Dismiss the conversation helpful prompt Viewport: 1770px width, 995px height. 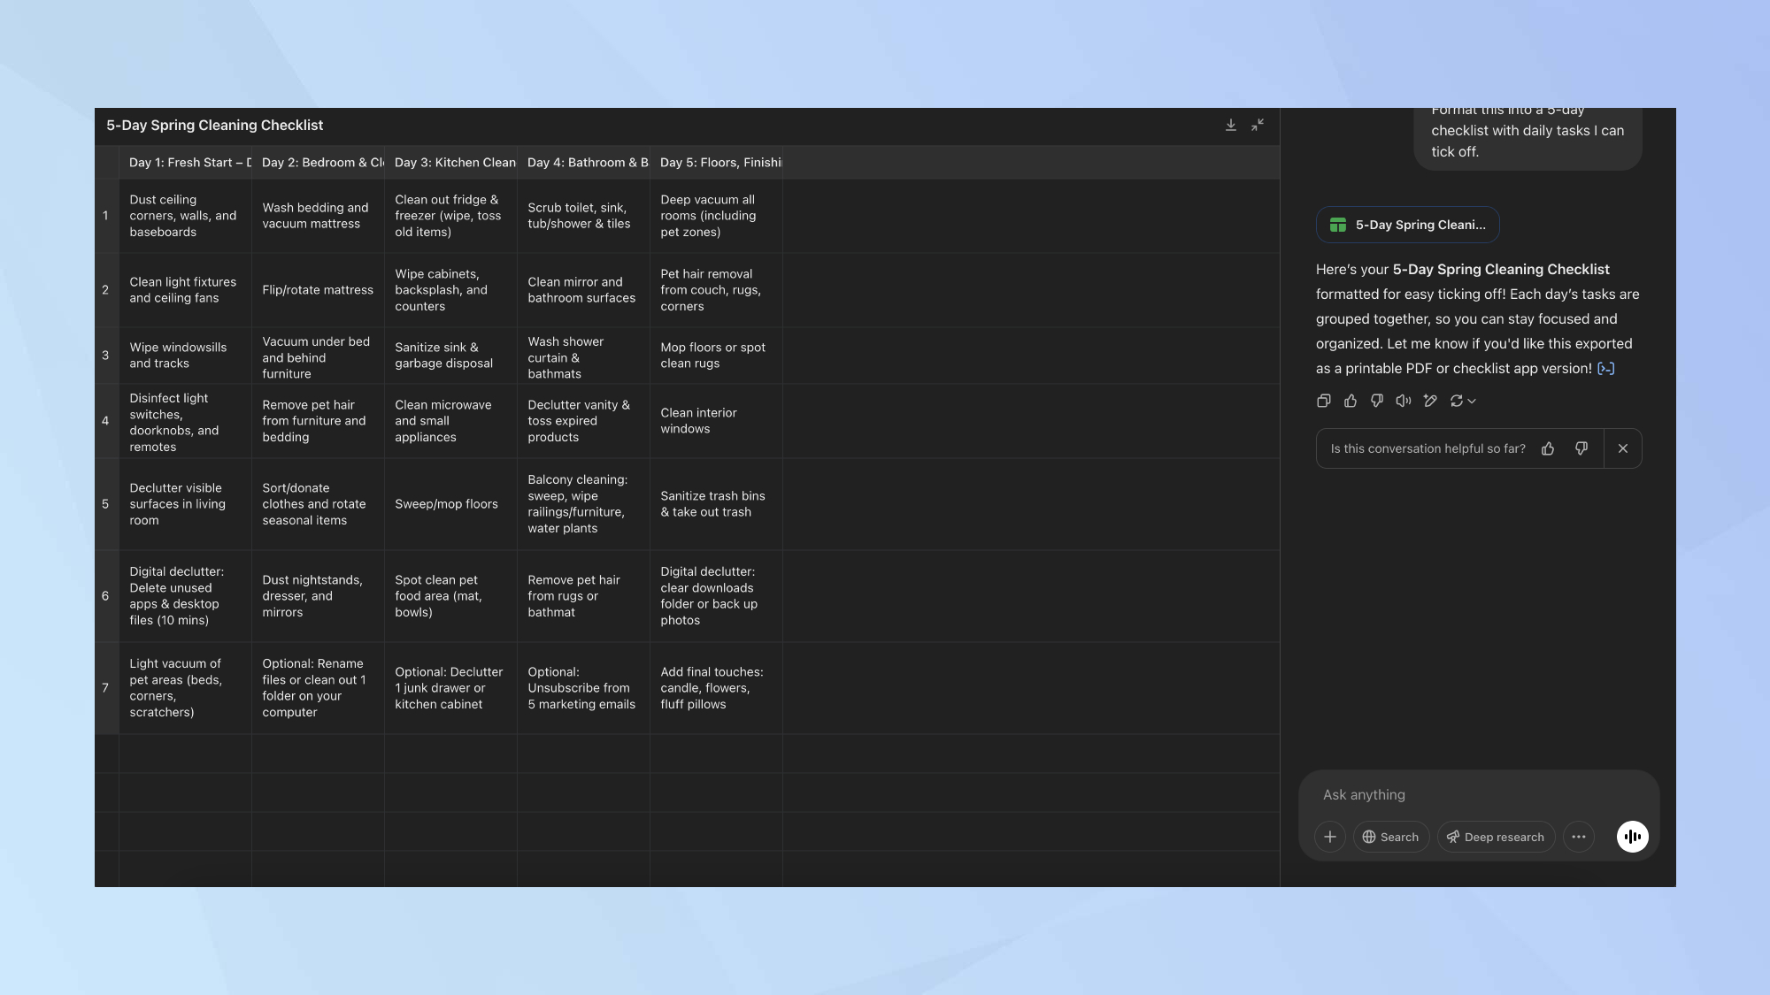point(1623,448)
